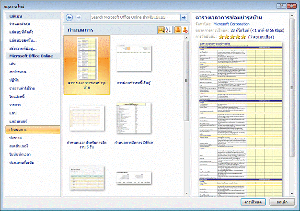Open รายการ category

(15, 105)
